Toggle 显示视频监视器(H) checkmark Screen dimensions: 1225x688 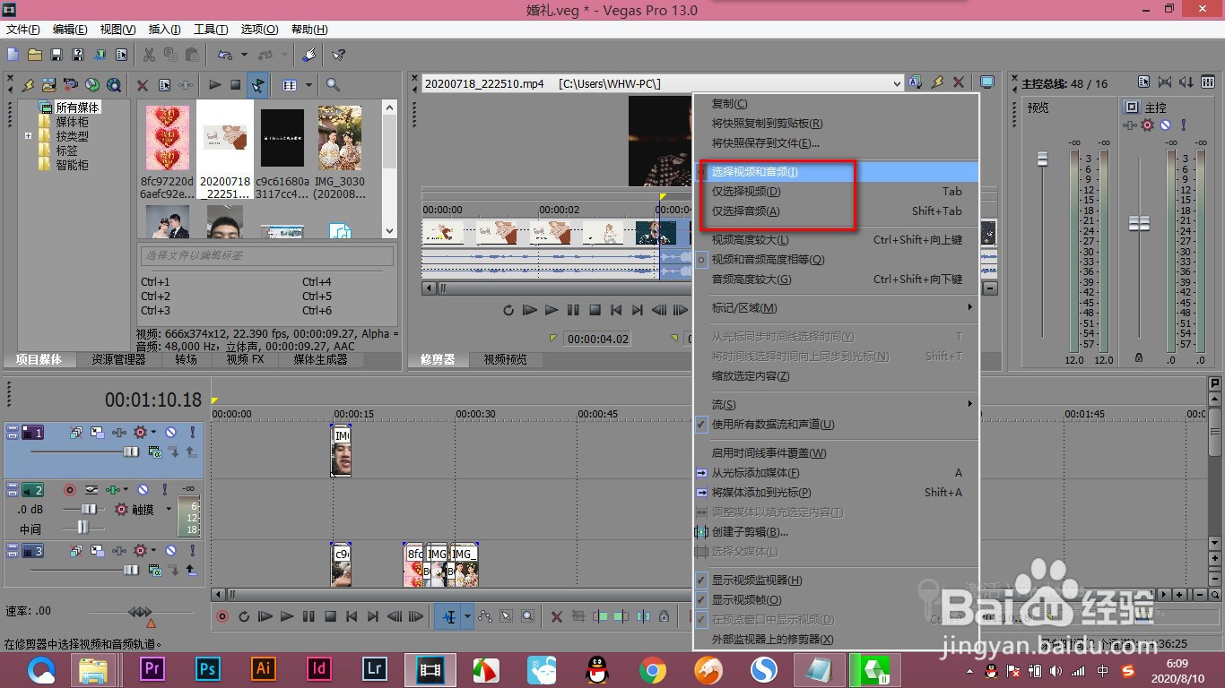[836, 580]
